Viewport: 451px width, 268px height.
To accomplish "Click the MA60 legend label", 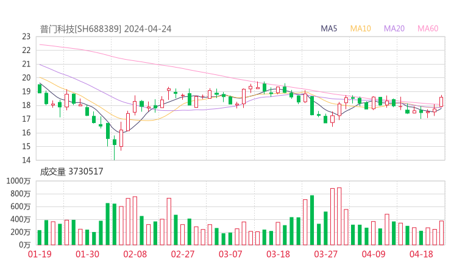I will [428, 29].
